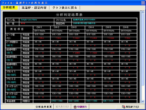Select the ライン名 Sample-Line Name field
146x110 pixels.
click(x=36, y=20)
